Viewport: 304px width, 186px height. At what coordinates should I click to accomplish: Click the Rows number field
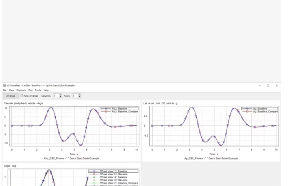click(x=75, y=96)
